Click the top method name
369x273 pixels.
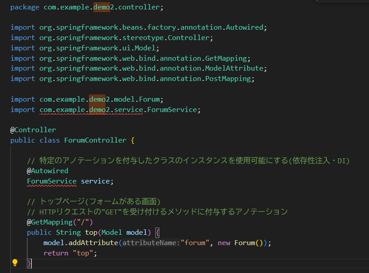click(91, 233)
